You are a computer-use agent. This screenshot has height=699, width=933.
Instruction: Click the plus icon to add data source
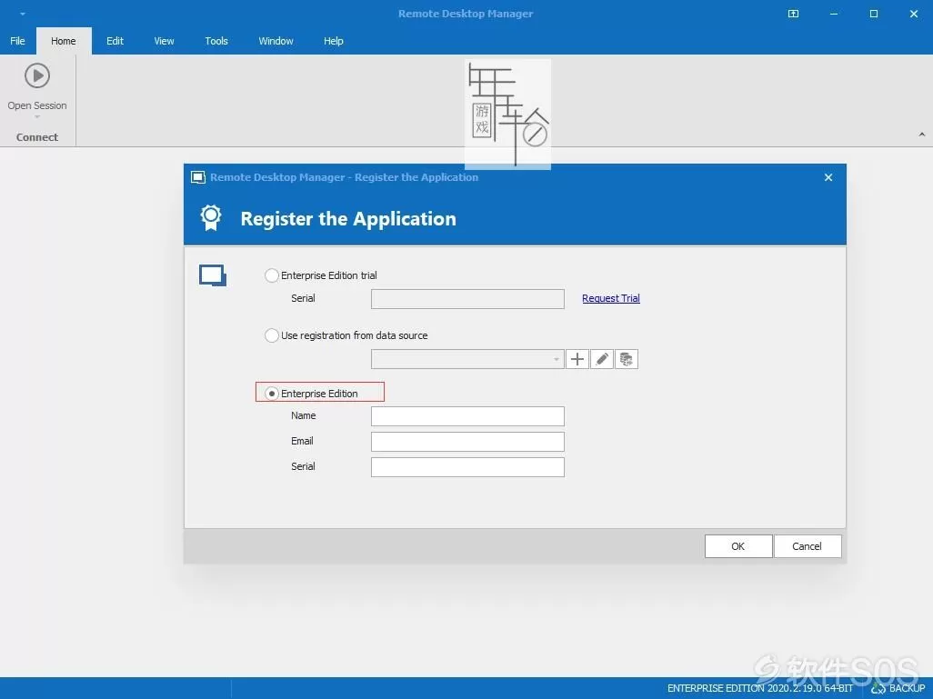[577, 359]
